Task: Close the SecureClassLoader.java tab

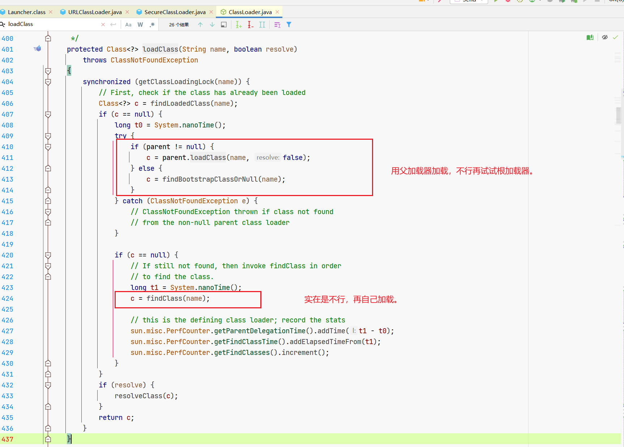Action: tap(211, 12)
